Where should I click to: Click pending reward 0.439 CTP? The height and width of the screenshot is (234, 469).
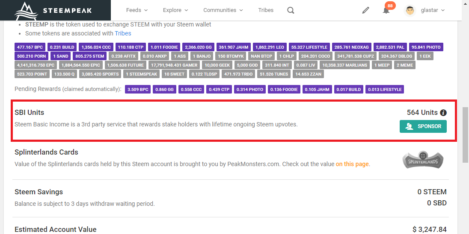(x=219, y=89)
